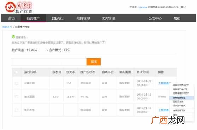Choose 属性 at bottom of context menu
This screenshot has width=197, height=130.
point(175,115)
